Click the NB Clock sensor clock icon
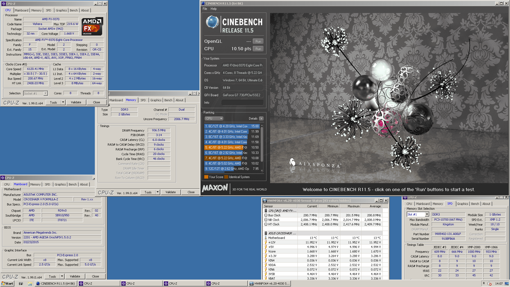The height and width of the screenshot is (287, 510). (x=266, y=220)
